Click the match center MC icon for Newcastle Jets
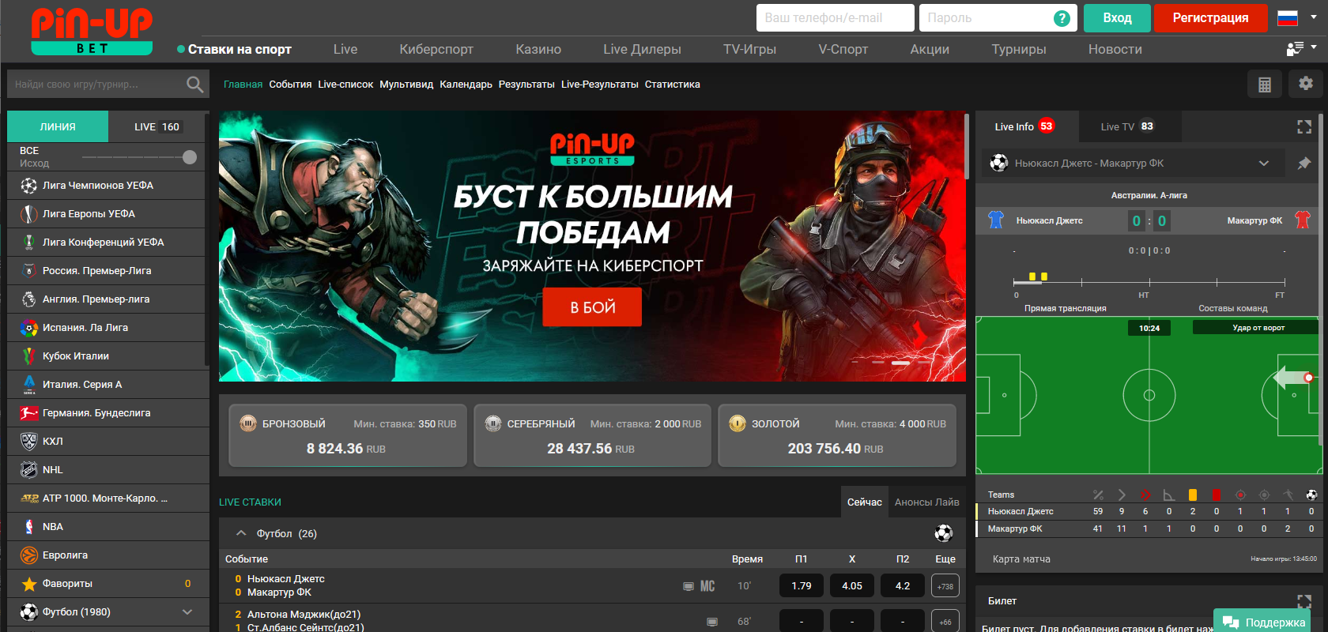This screenshot has height=632, width=1328. pos(707,586)
